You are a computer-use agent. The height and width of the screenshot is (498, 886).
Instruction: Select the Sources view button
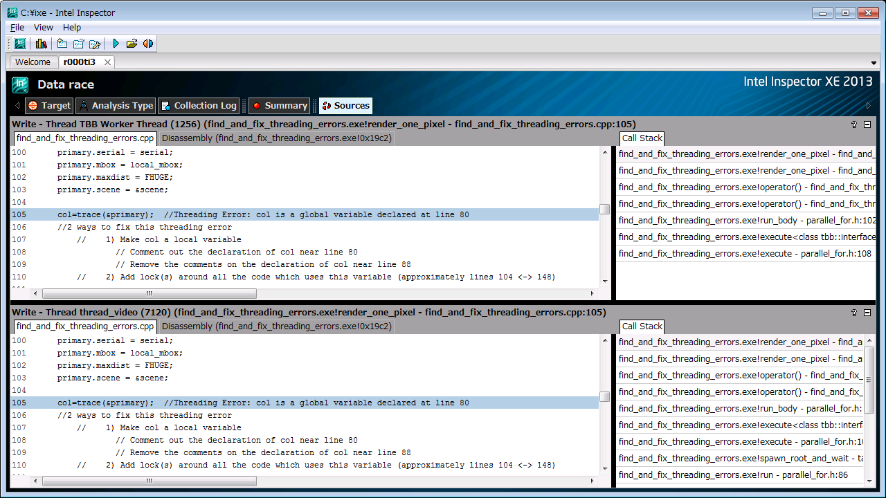tap(345, 106)
